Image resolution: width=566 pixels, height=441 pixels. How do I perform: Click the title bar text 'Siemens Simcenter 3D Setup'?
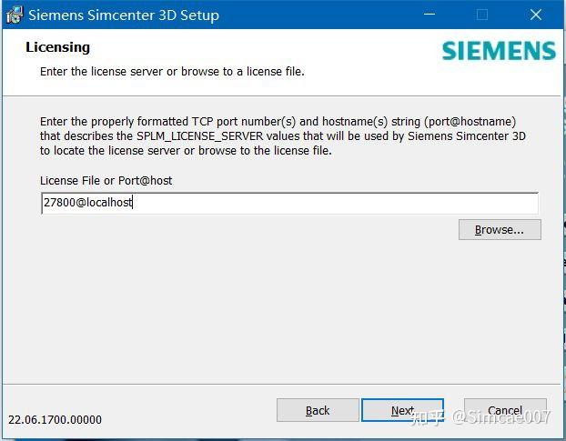point(124,15)
